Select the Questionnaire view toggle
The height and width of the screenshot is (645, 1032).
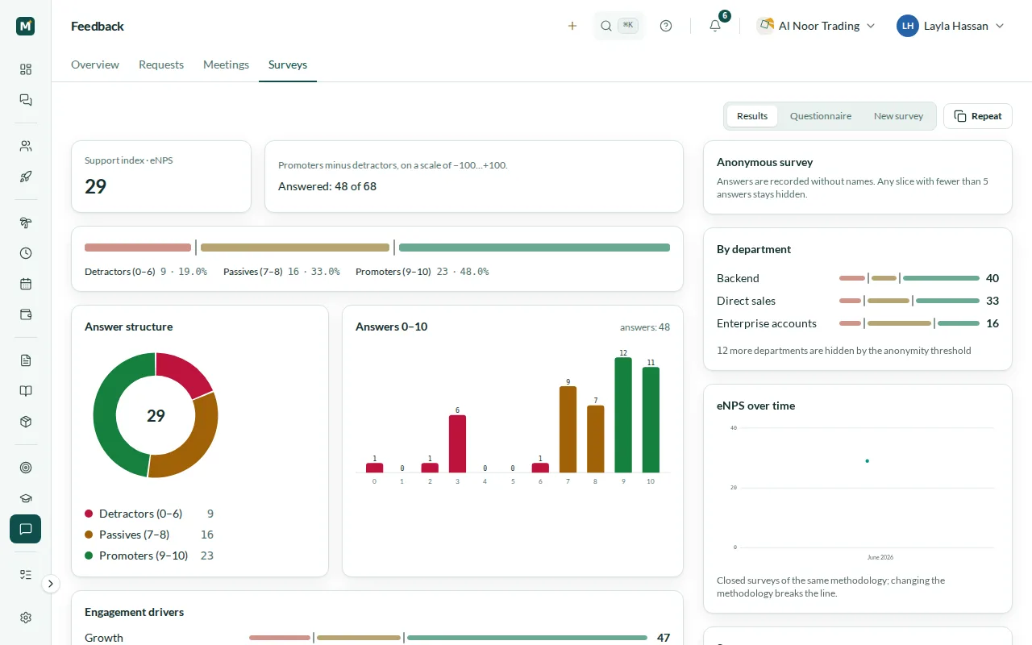pos(821,116)
